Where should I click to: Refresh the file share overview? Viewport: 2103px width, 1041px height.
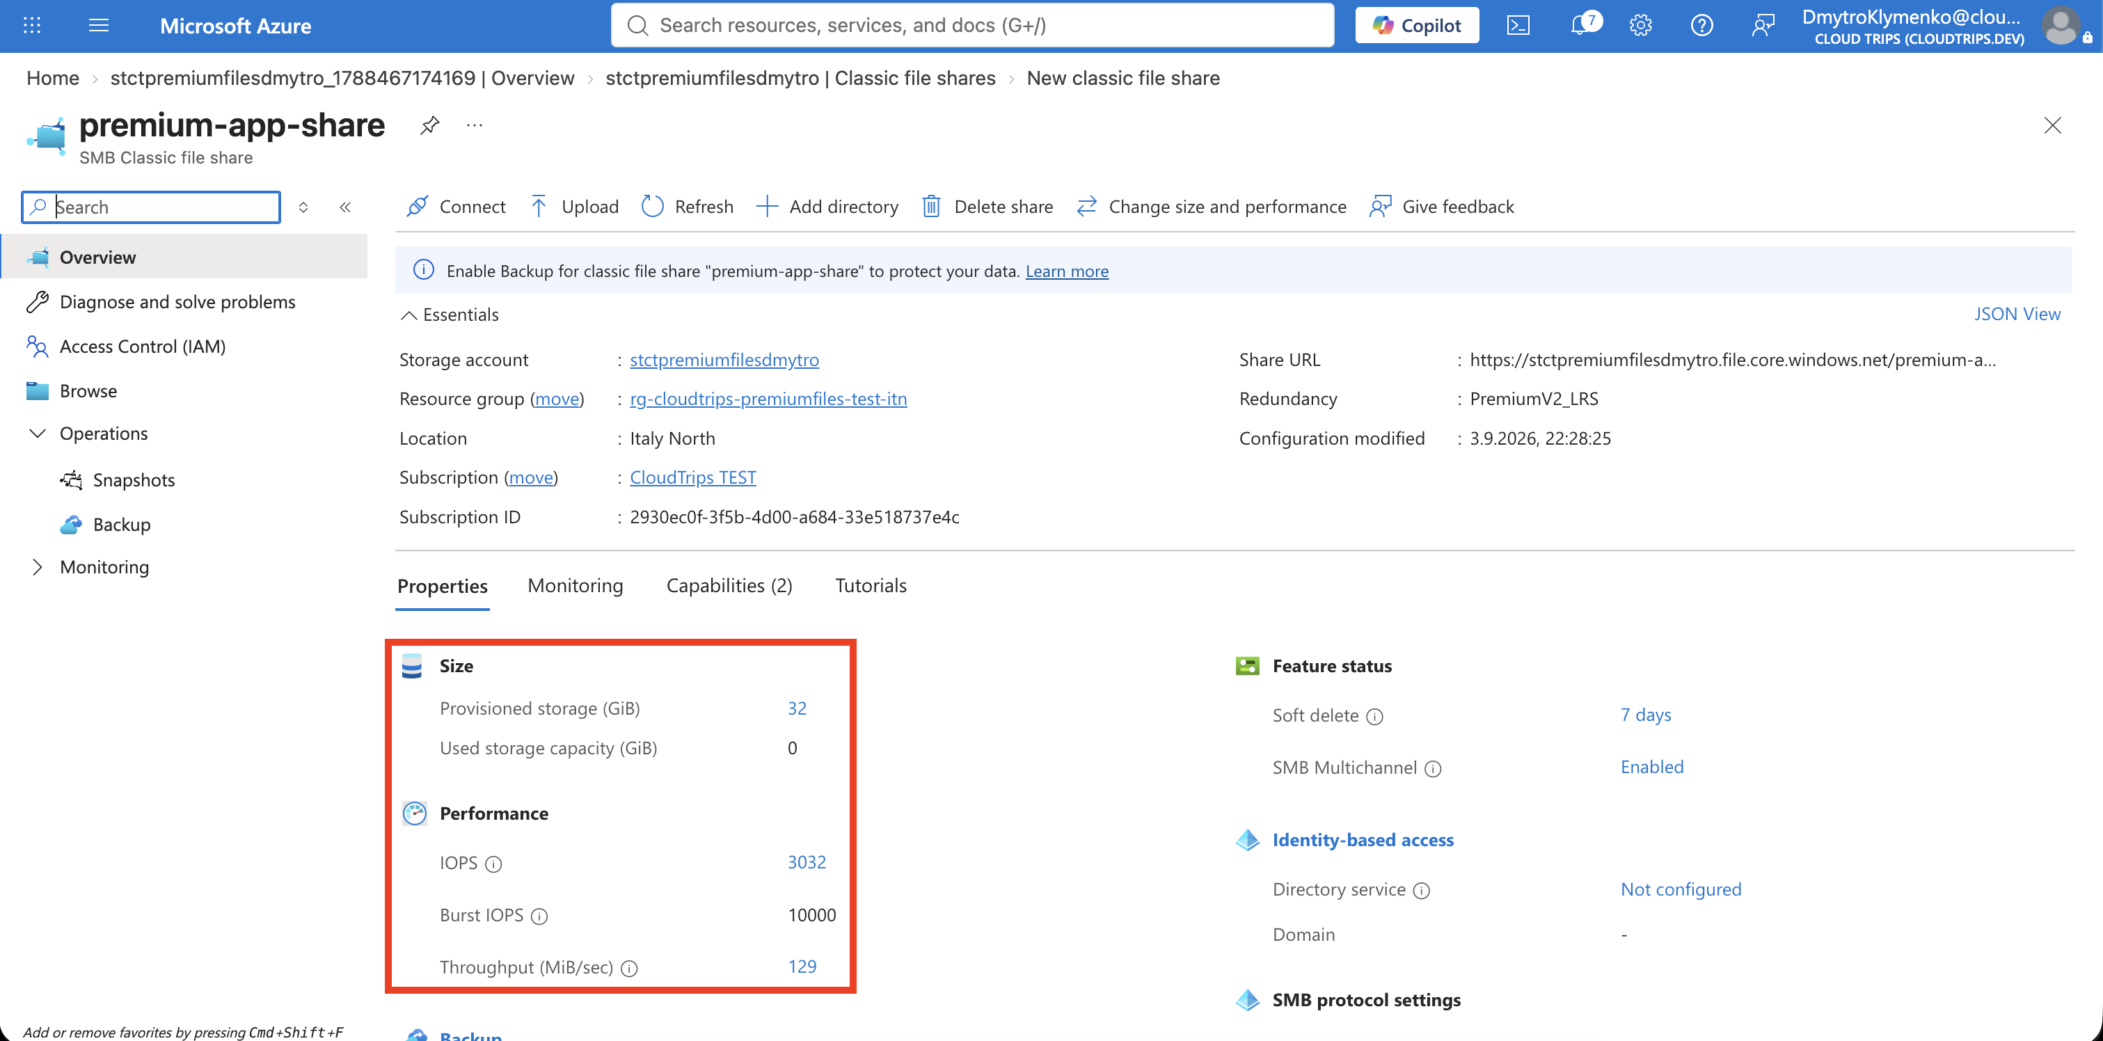(x=688, y=207)
